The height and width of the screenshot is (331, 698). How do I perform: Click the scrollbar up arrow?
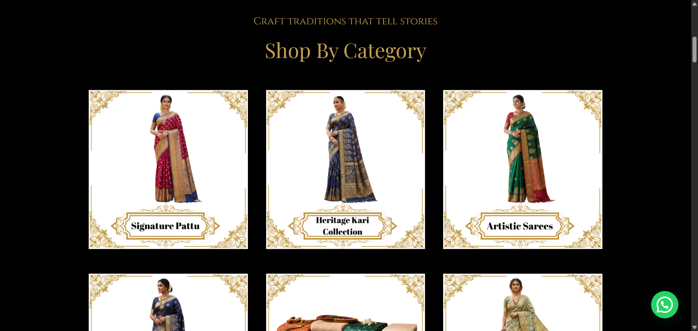694,4
